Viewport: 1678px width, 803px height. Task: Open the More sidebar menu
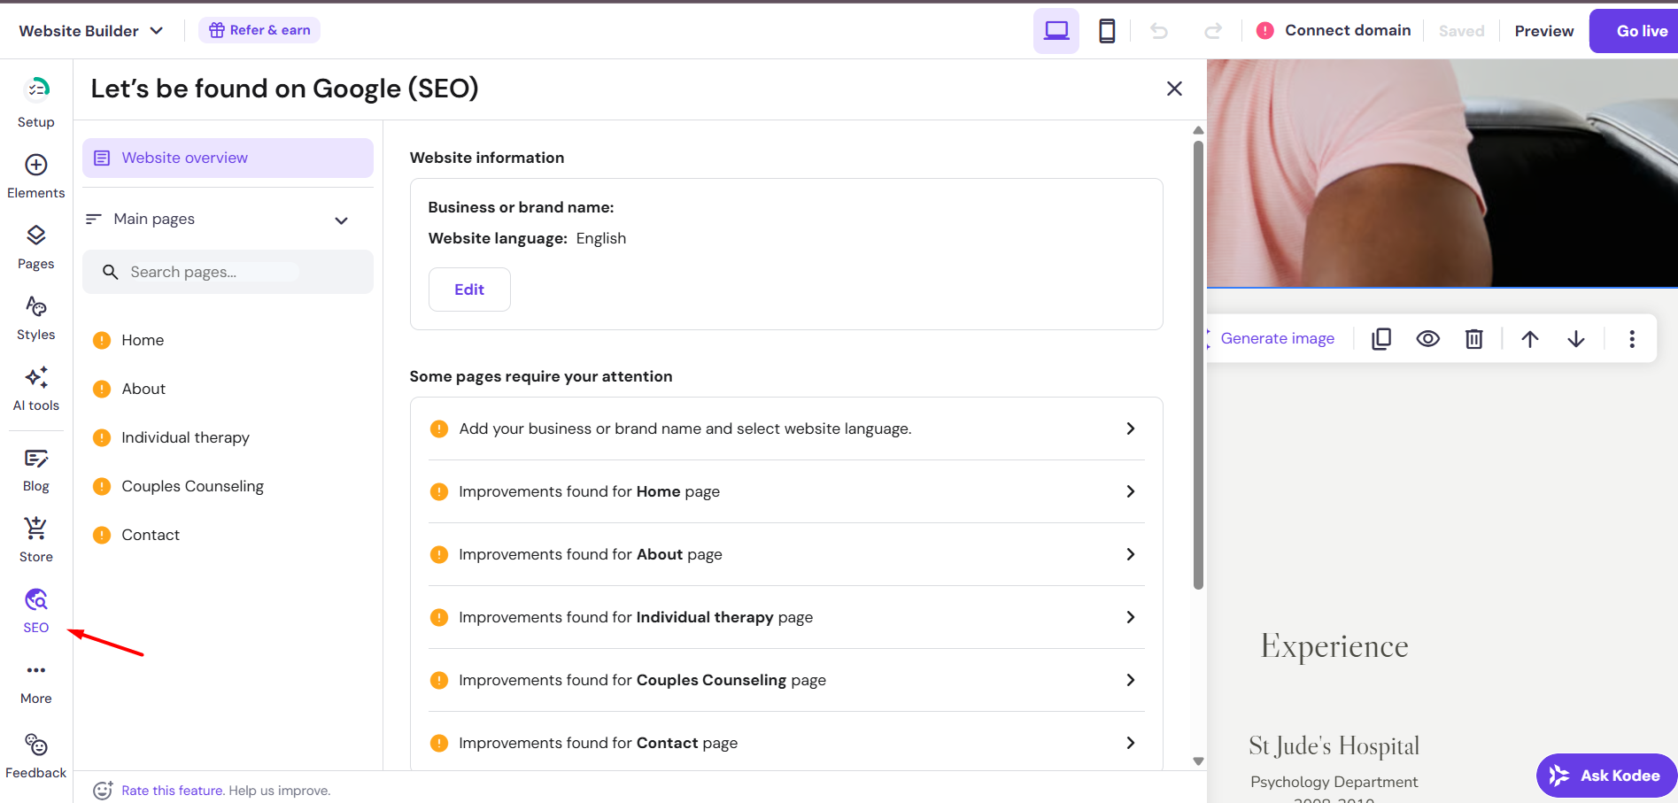pos(36,683)
